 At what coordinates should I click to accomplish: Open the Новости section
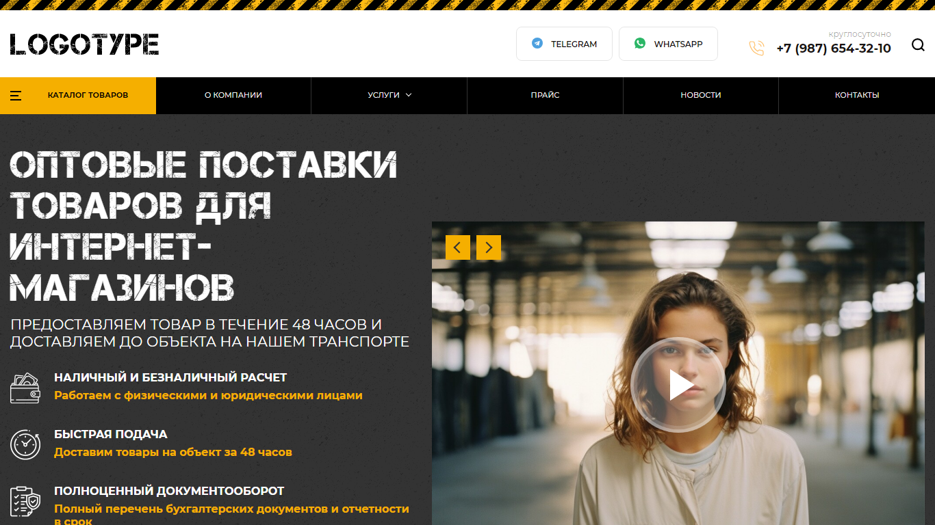pos(701,96)
